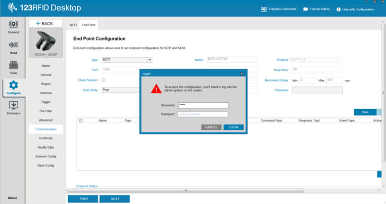
Task: Click the Reconnect Delay Max field
Action: point(335,81)
